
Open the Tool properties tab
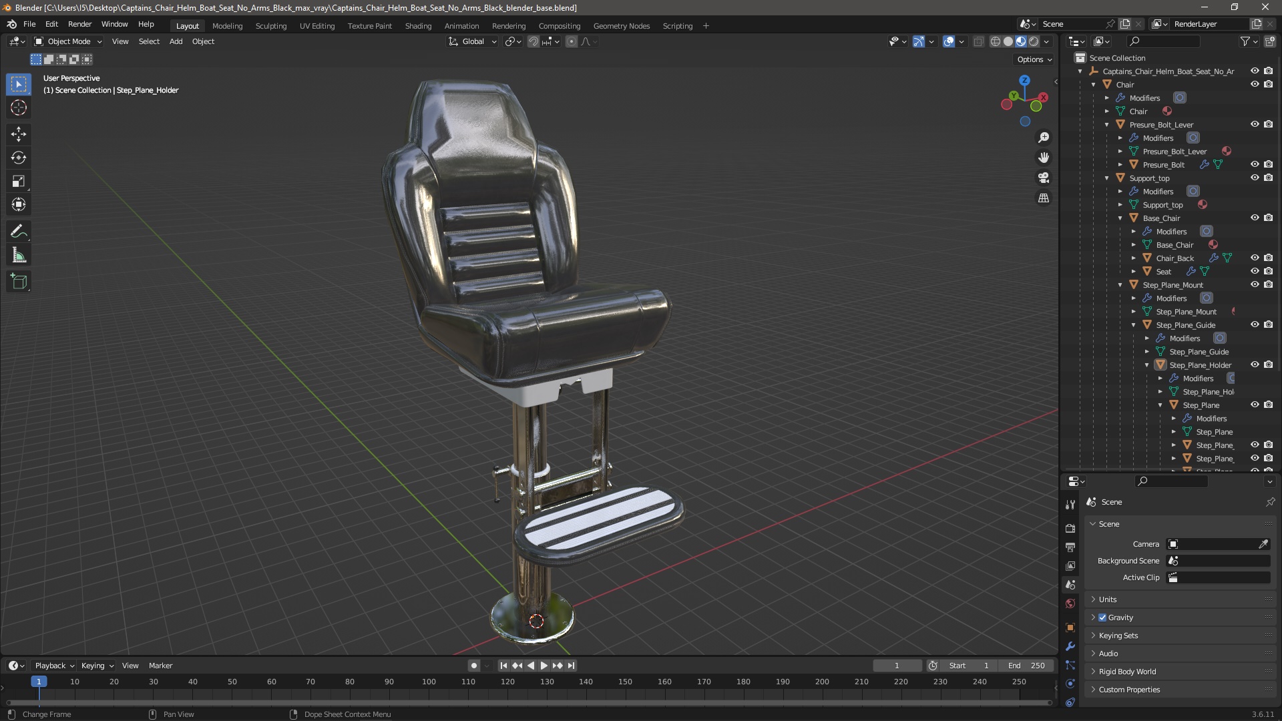[1070, 505]
